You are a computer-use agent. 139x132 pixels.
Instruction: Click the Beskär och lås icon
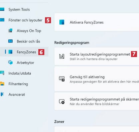[x=11, y=41]
